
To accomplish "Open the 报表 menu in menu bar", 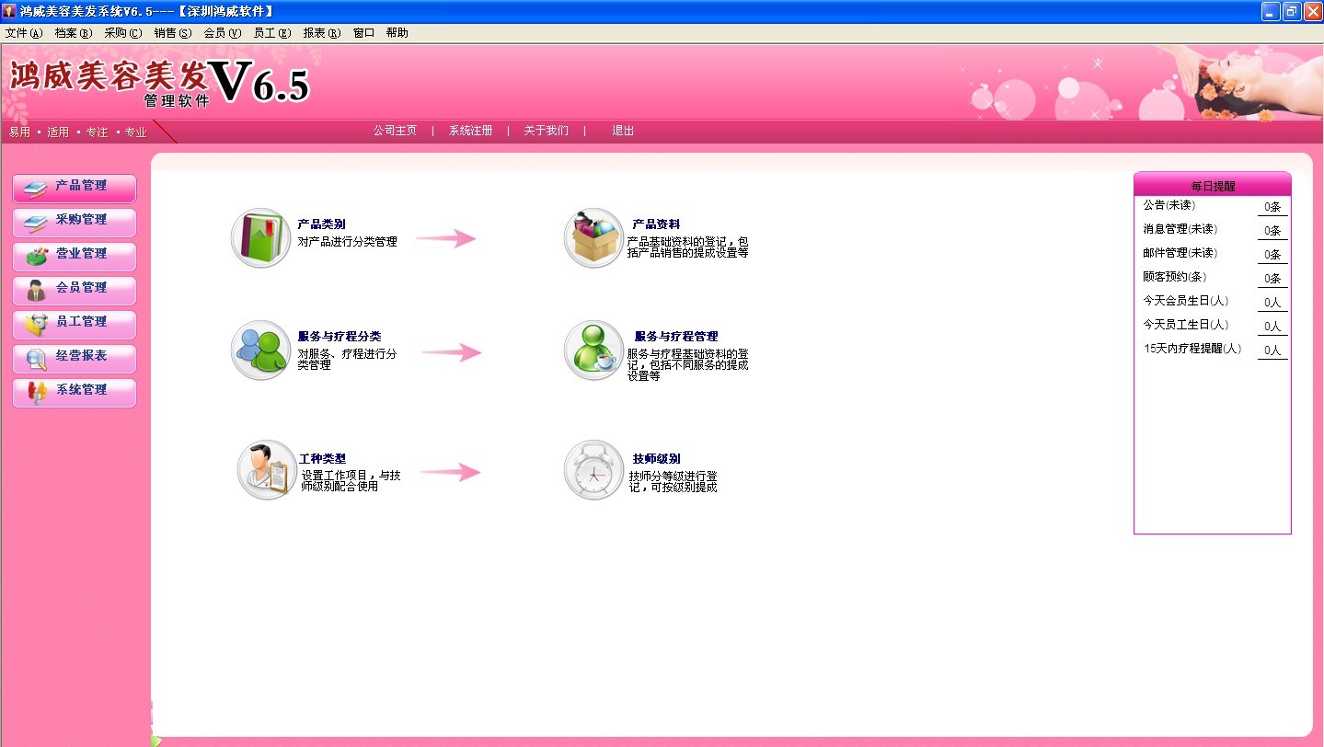I will tap(321, 33).
